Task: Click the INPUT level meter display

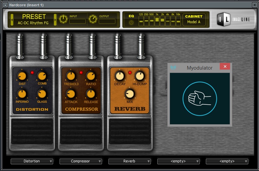Action: click(77, 22)
